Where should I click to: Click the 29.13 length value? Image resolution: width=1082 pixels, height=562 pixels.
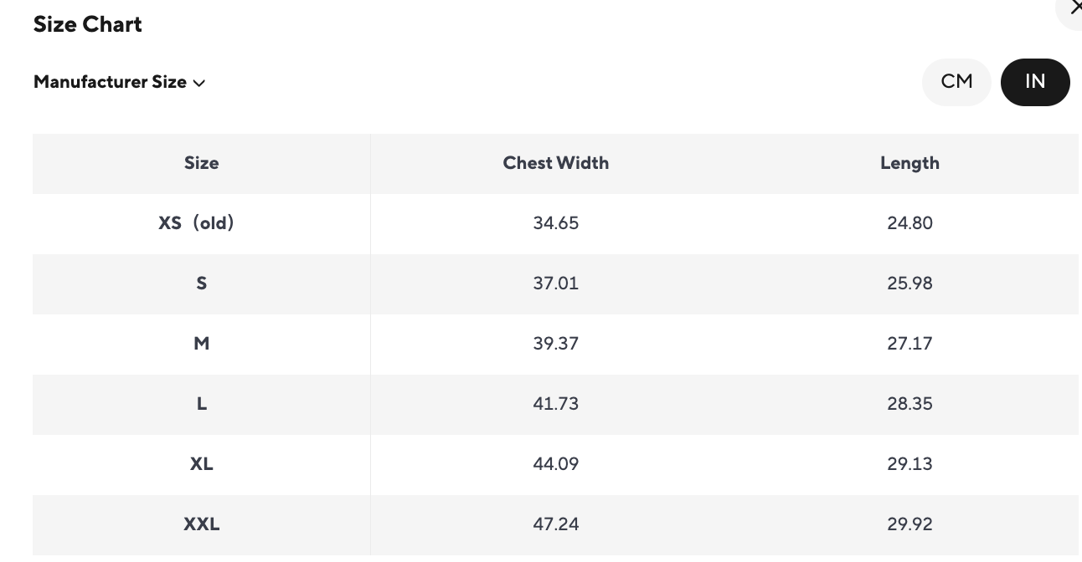[909, 464]
